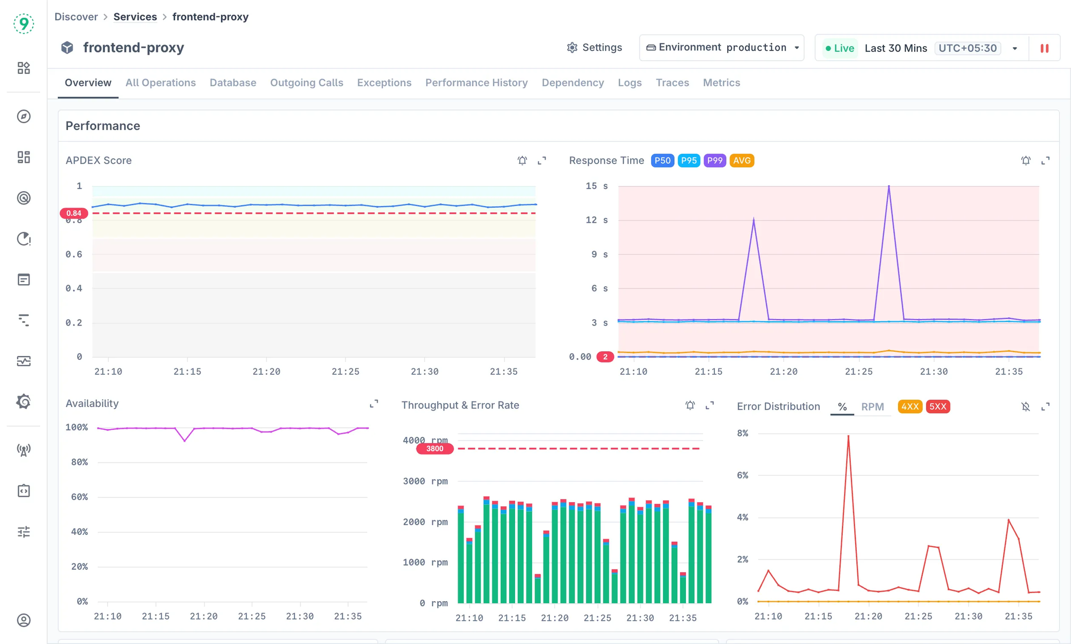
Task: Expand the Last 30 Mins time range dropdown
Action: click(1014, 48)
